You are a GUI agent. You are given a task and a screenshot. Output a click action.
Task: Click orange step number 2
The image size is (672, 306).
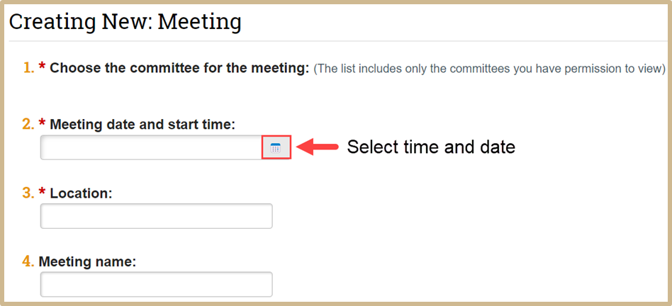[x=28, y=125]
